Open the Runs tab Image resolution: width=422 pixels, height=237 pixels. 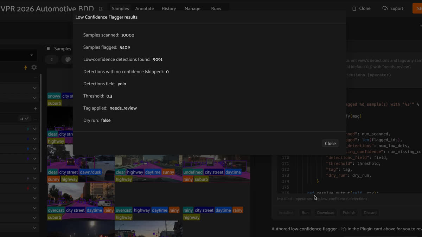pyautogui.click(x=216, y=8)
